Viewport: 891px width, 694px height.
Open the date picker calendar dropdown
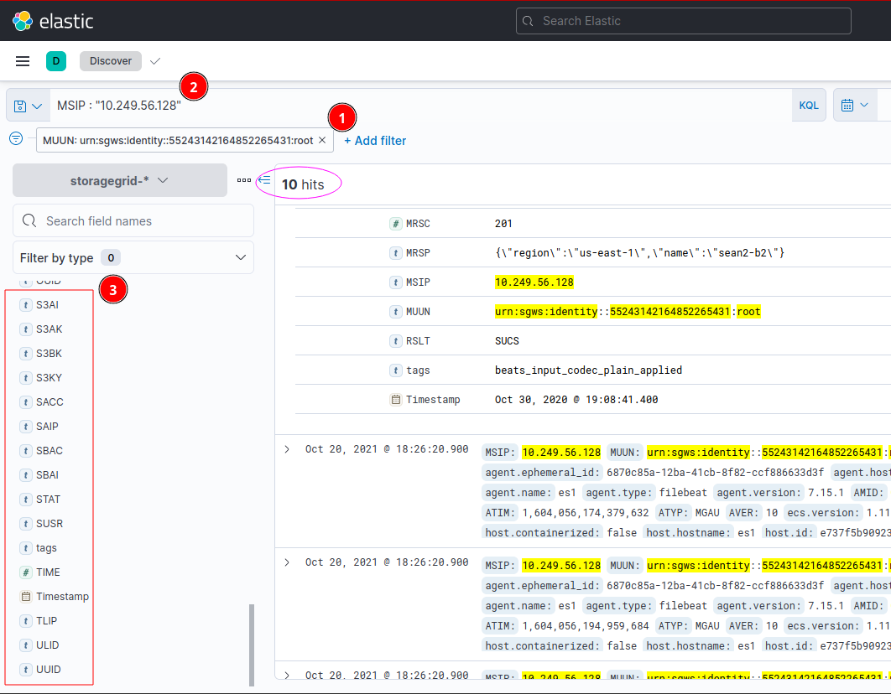pyautogui.click(x=855, y=106)
